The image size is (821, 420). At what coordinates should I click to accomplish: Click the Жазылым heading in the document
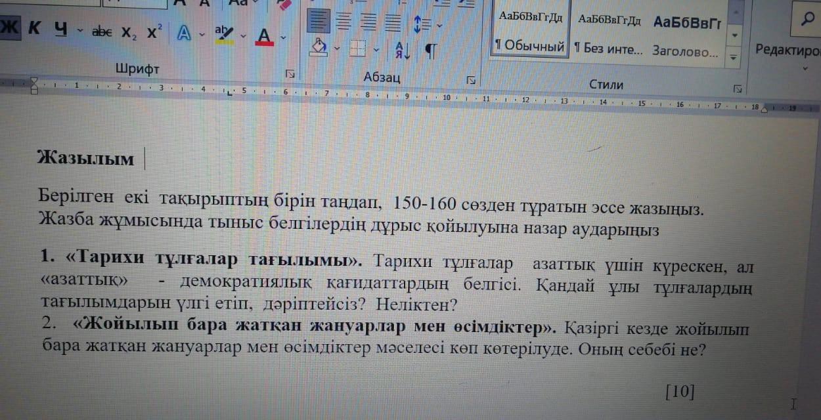coord(86,158)
